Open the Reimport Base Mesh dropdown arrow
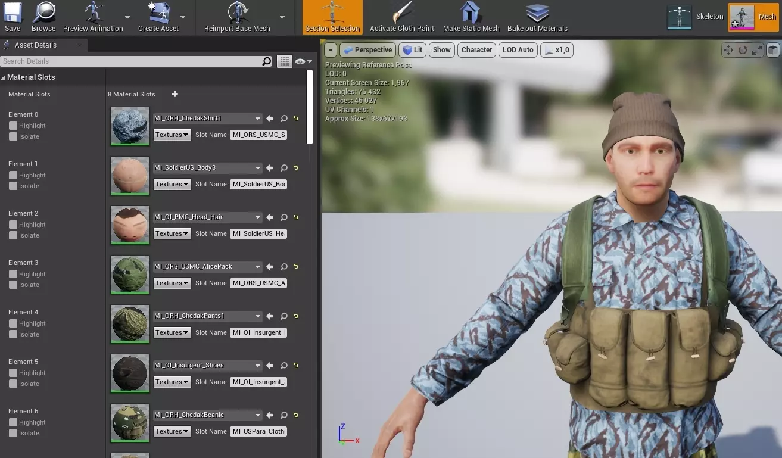This screenshot has width=782, height=458. click(282, 17)
